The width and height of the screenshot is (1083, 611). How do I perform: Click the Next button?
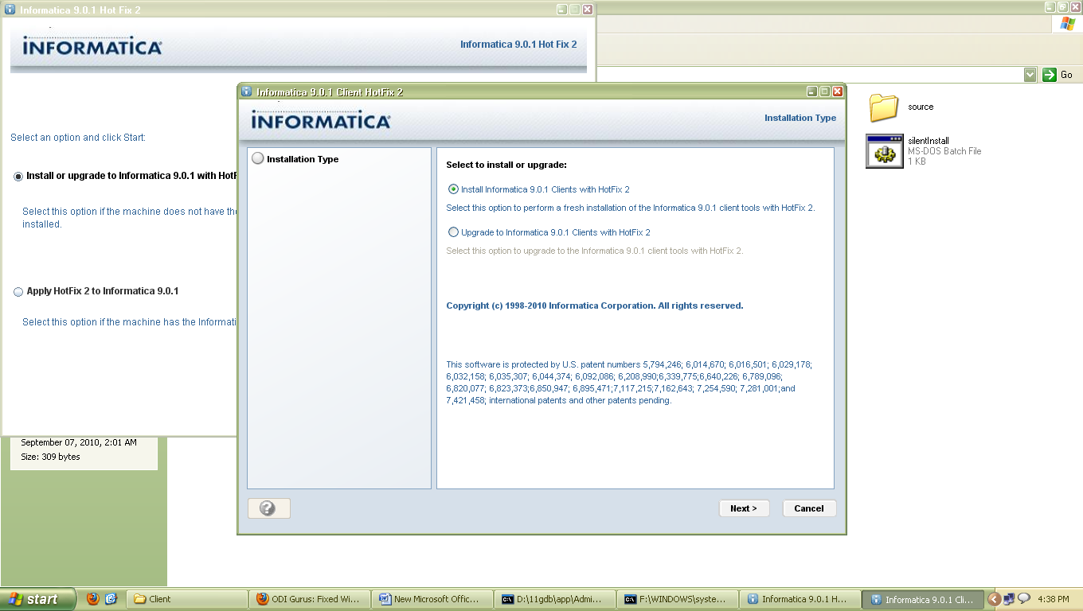(x=744, y=508)
